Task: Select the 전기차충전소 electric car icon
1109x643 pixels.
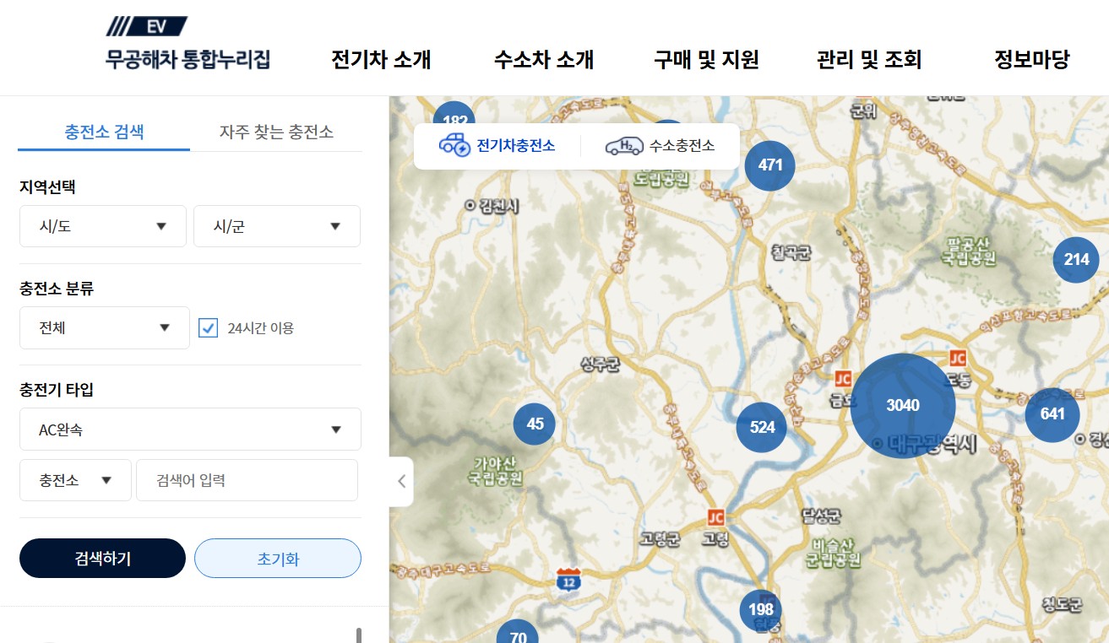Action: coord(496,145)
